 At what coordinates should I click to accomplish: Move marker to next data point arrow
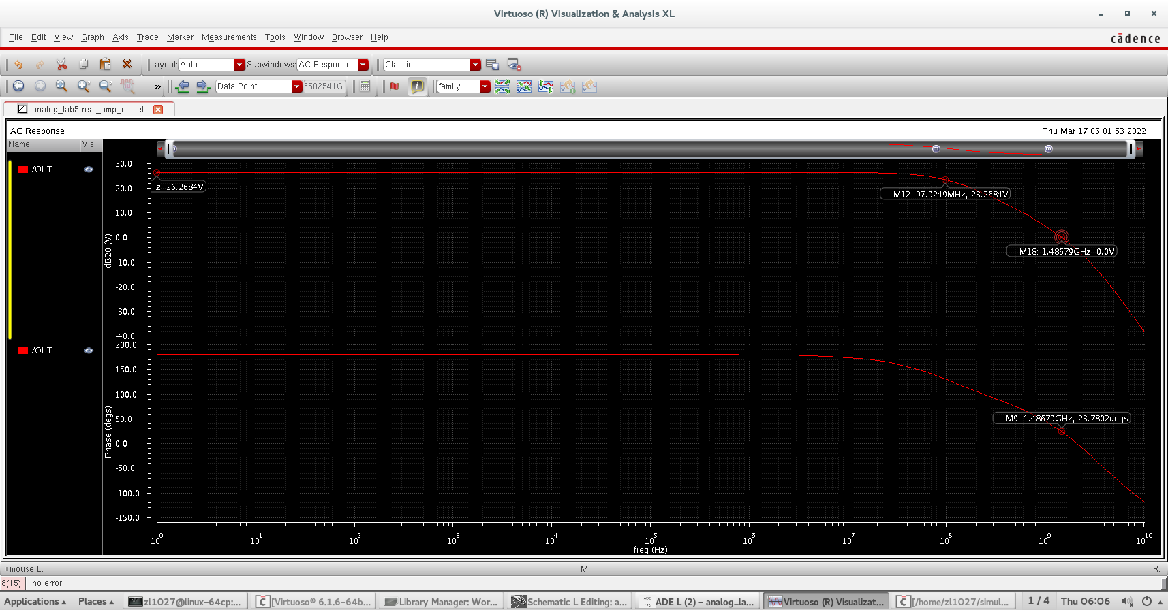(203, 86)
